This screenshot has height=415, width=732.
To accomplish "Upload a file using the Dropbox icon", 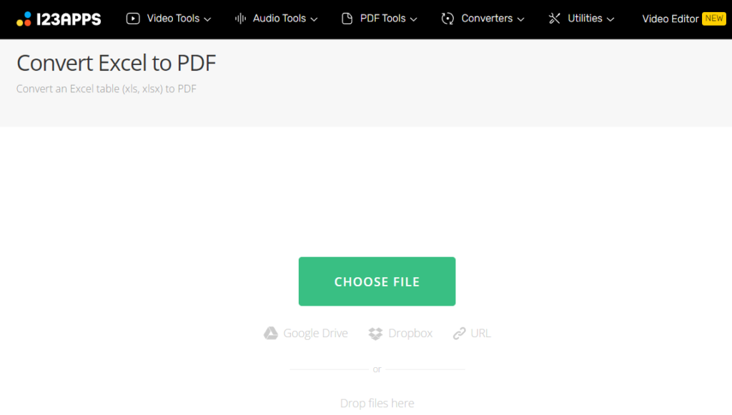I will (x=374, y=333).
